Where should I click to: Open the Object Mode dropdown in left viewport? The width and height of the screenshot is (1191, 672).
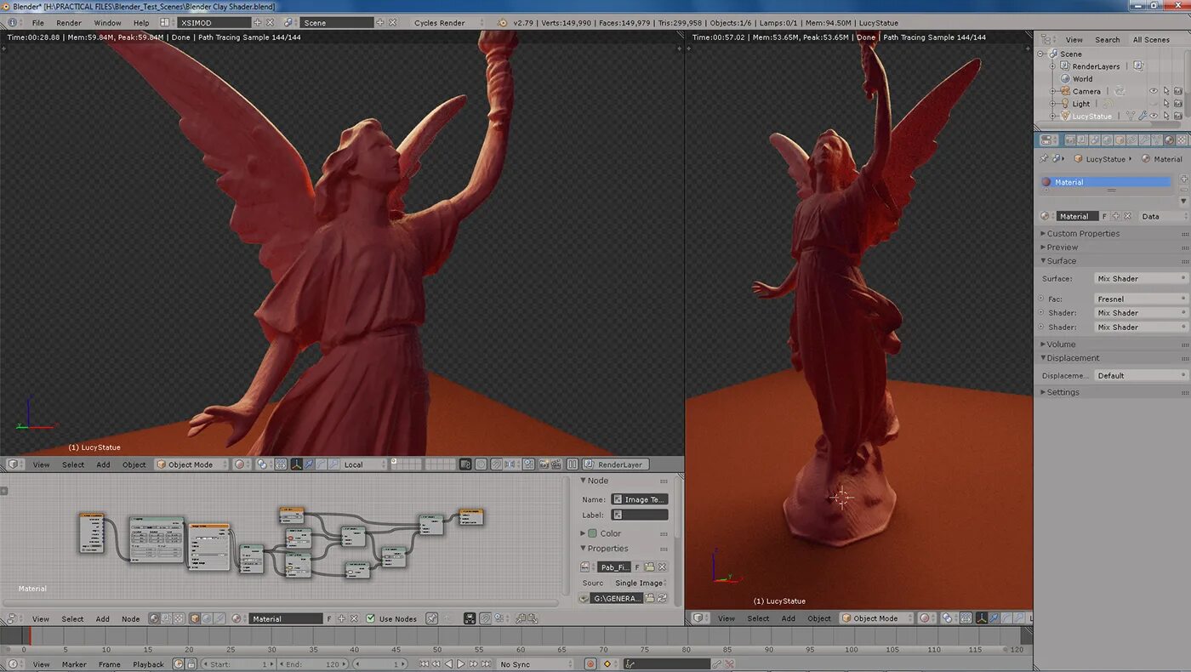pos(191,464)
